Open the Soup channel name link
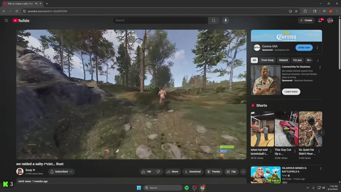The width and height of the screenshot is (341, 192). coord(29,170)
